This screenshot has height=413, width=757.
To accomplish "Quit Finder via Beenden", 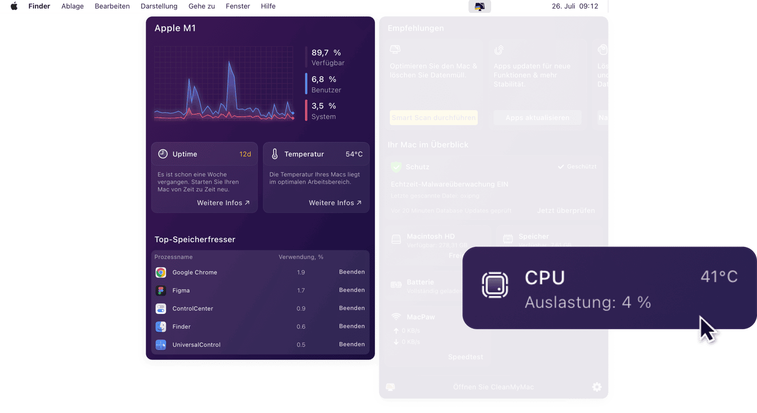I will pyautogui.click(x=352, y=326).
